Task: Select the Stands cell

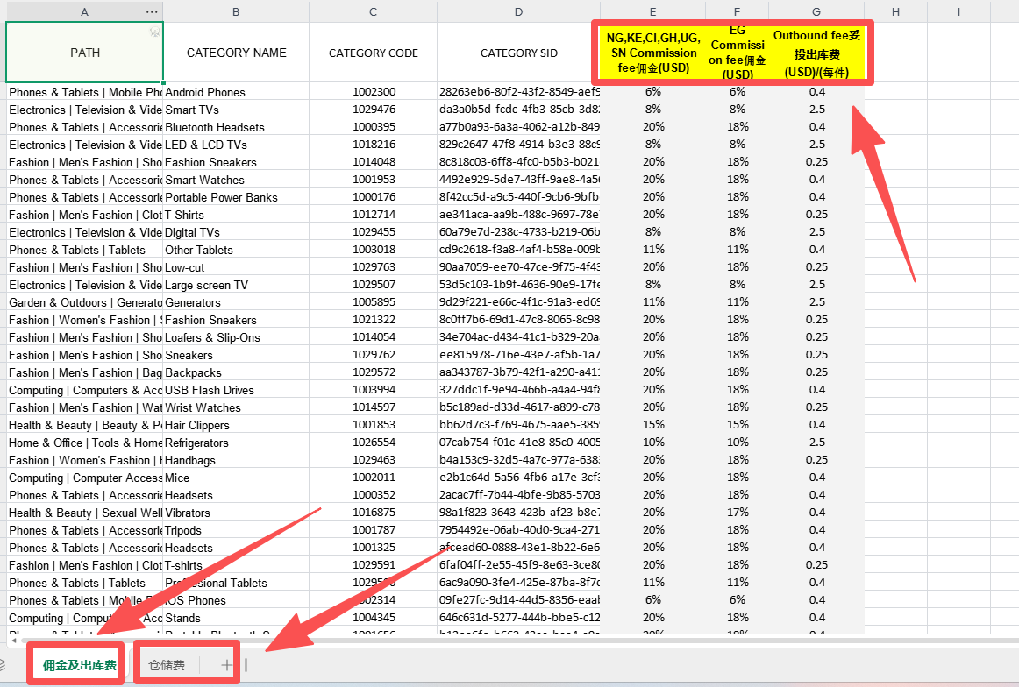Action: (236, 618)
